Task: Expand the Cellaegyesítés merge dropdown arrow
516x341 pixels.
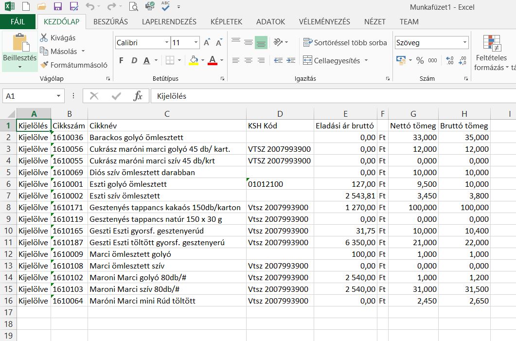Action: pos(366,61)
